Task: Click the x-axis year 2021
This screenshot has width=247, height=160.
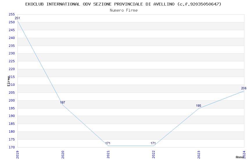Action: [108, 155]
